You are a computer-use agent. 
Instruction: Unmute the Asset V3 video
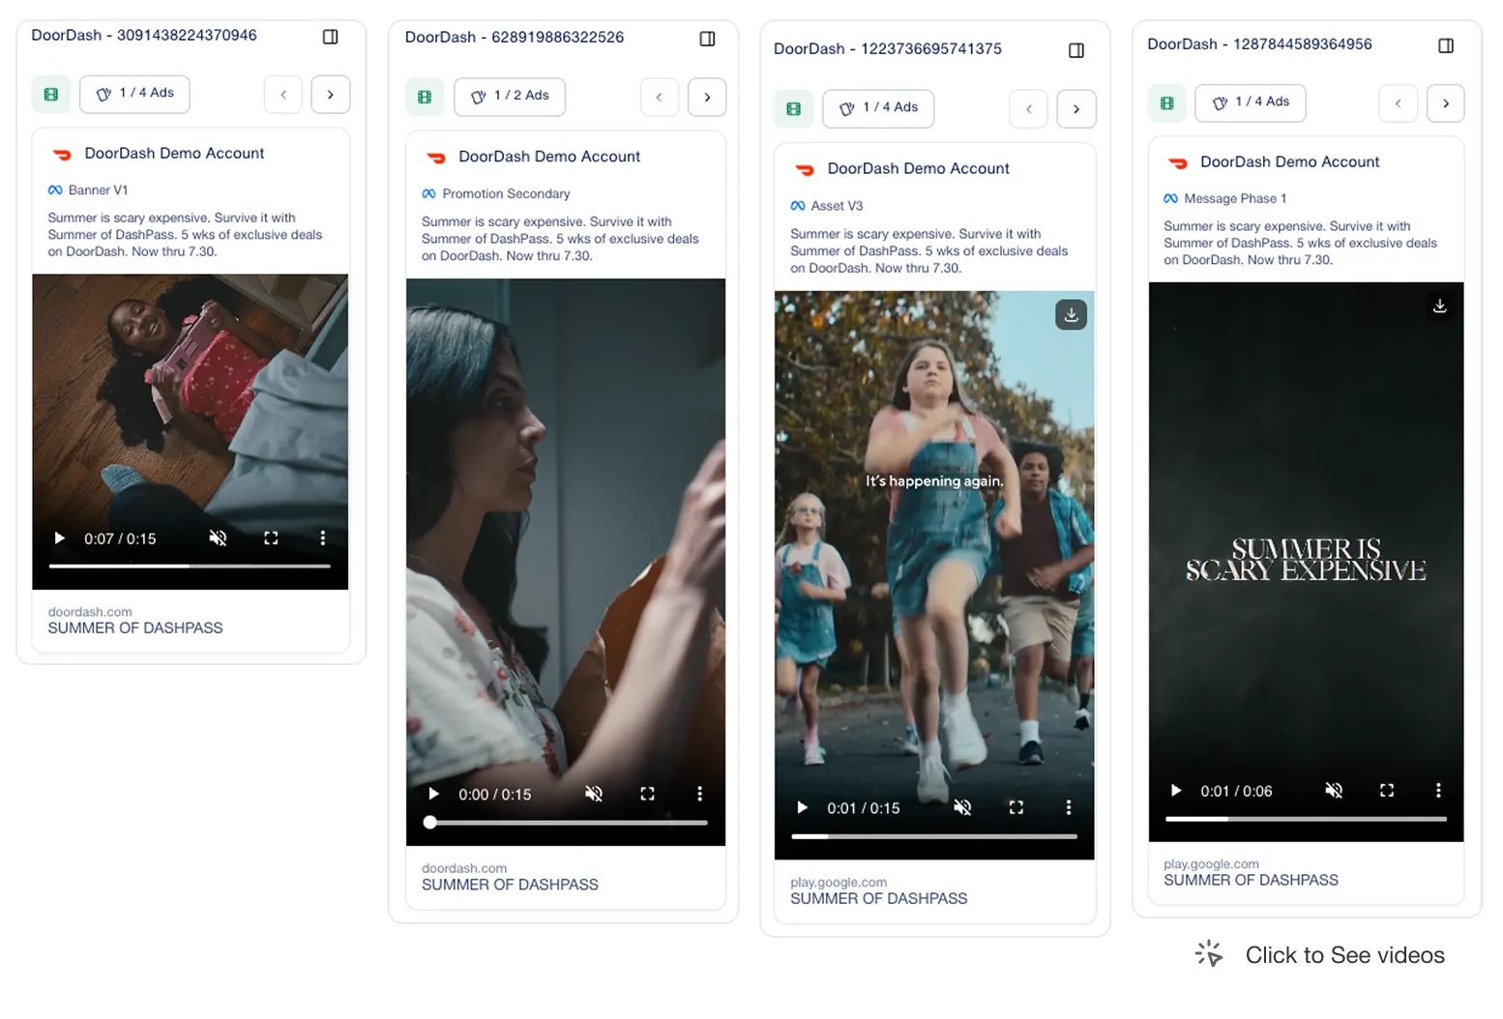tap(962, 807)
